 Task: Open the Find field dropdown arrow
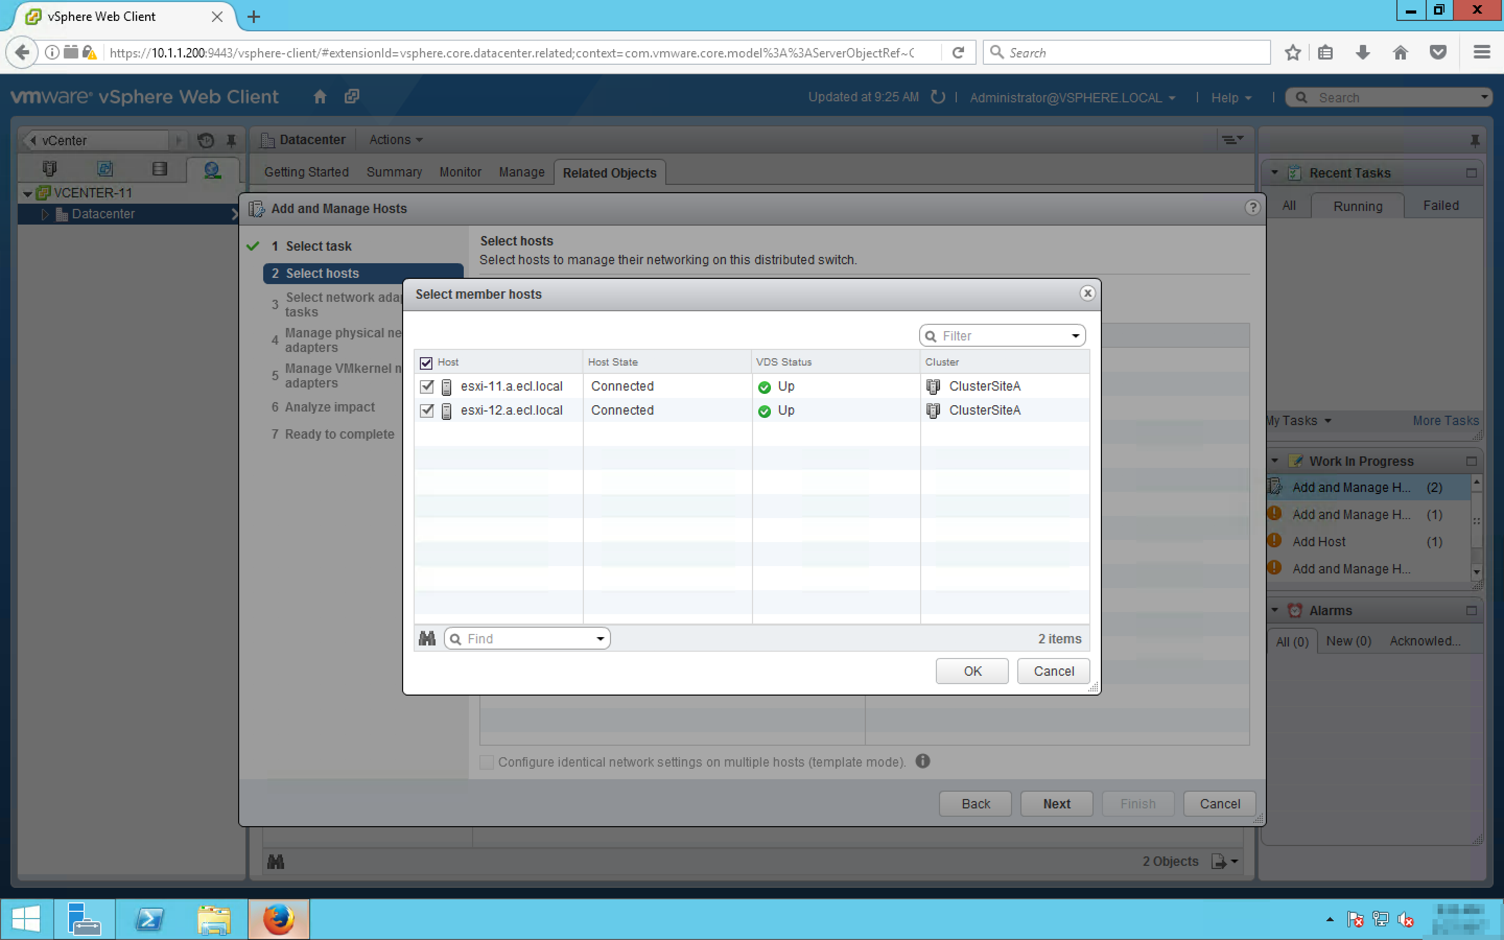(x=600, y=639)
